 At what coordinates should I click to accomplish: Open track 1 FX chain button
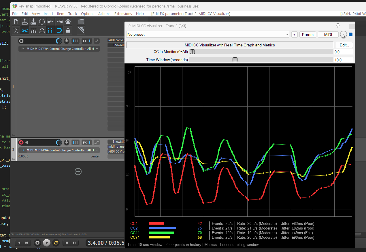85,41
